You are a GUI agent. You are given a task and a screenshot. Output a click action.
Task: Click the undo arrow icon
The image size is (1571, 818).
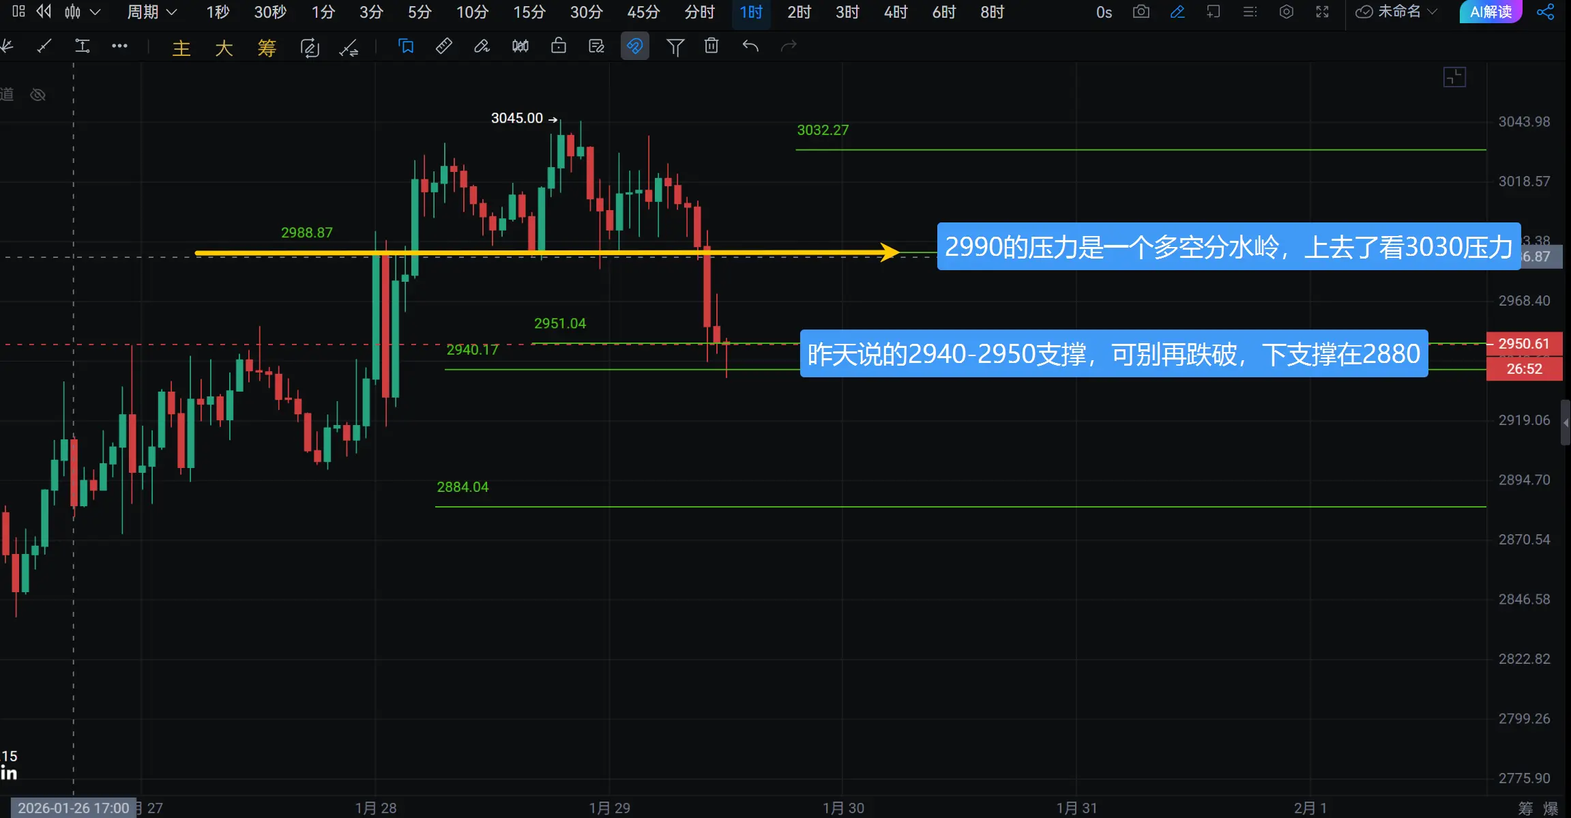(x=750, y=46)
